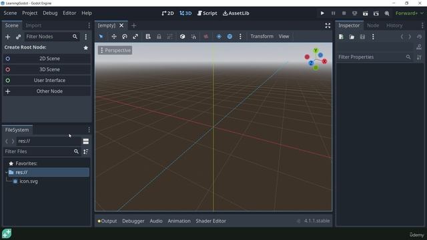
Task: Focus the Filter Properties search field
Action: click(374, 57)
